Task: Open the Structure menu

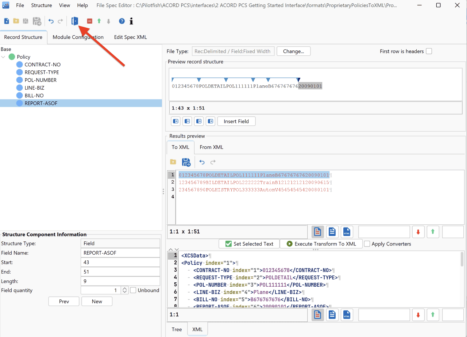Action: (x=42, y=5)
